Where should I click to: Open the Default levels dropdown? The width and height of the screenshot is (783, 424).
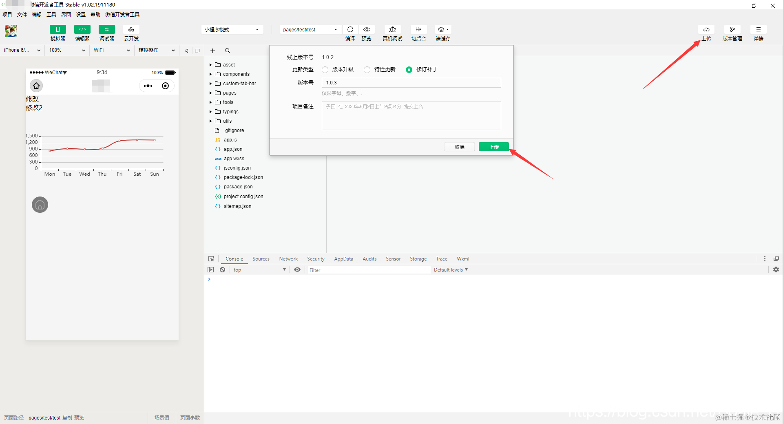[451, 269]
